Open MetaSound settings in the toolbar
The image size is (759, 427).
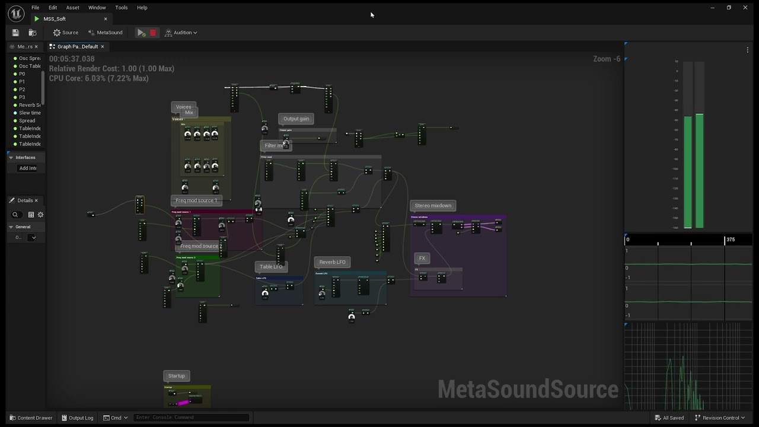click(105, 33)
